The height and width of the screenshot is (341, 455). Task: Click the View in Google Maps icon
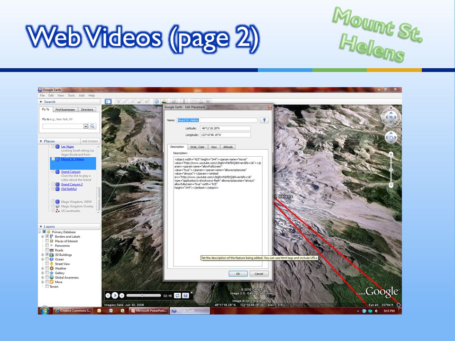pyautogui.click(x=208, y=101)
